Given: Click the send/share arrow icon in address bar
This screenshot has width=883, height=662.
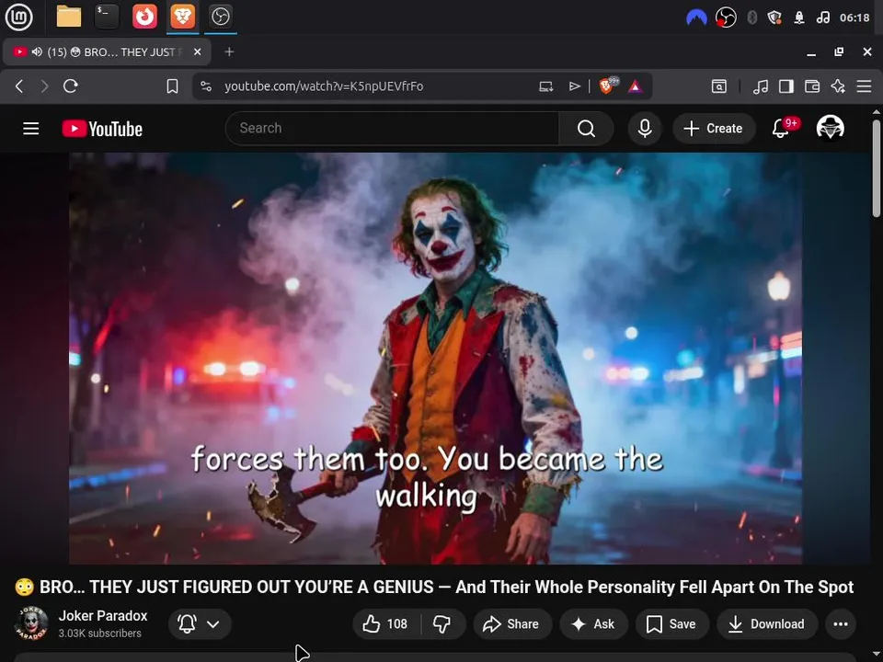Looking at the screenshot, I should coord(574,86).
